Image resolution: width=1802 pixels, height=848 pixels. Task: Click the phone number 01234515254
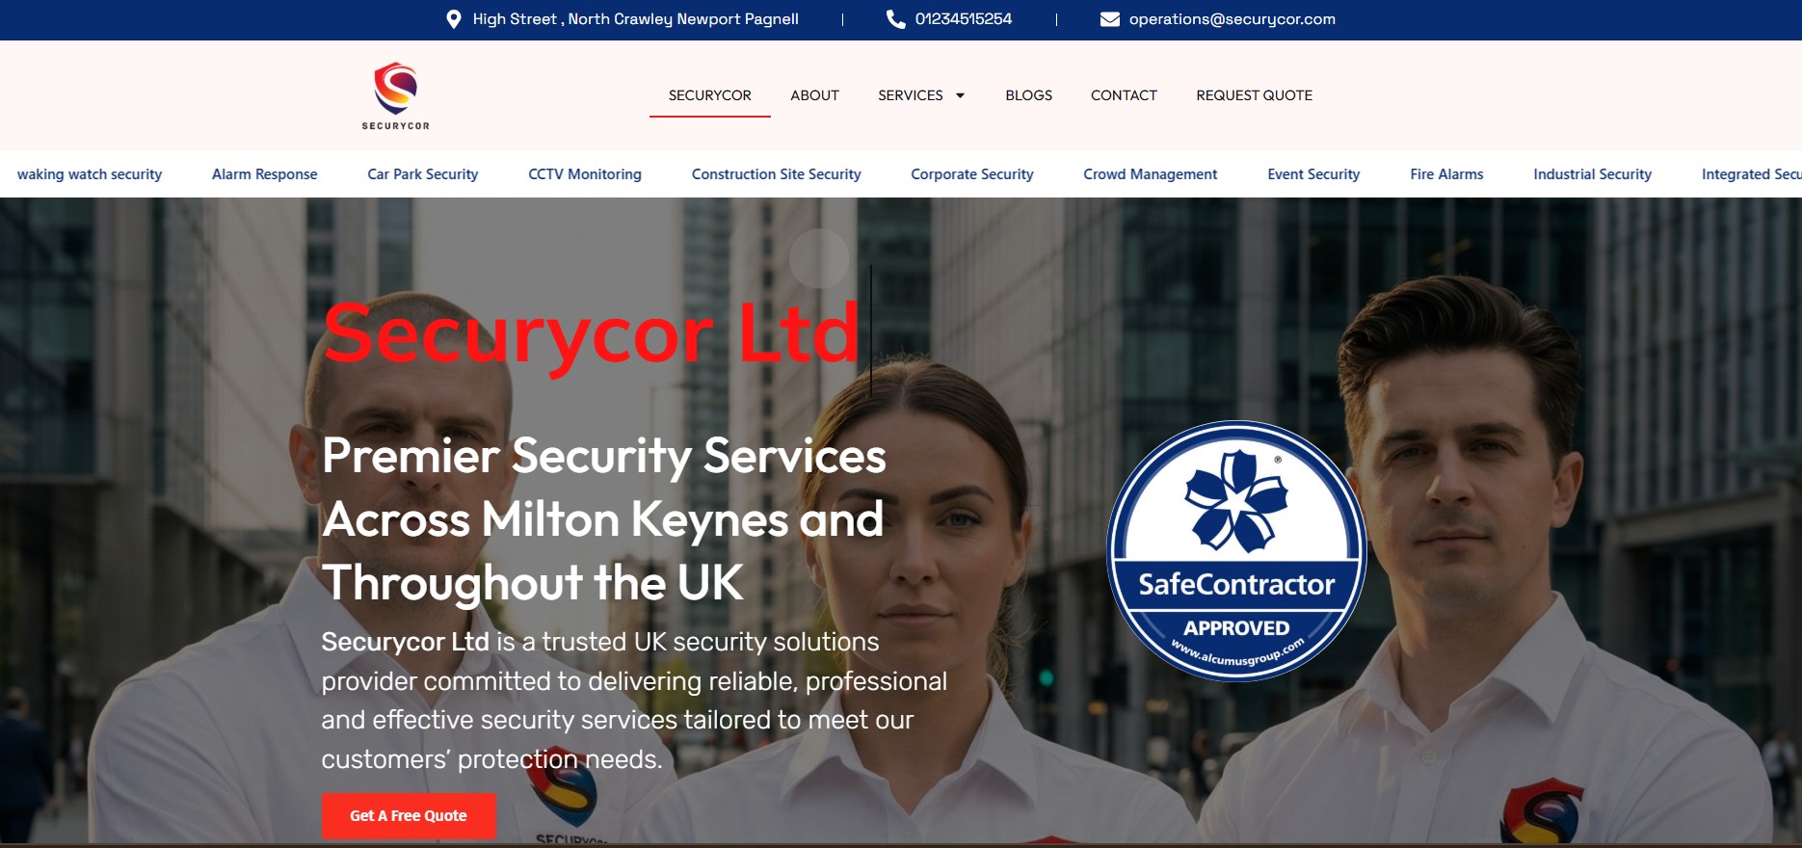[x=964, y=19]
